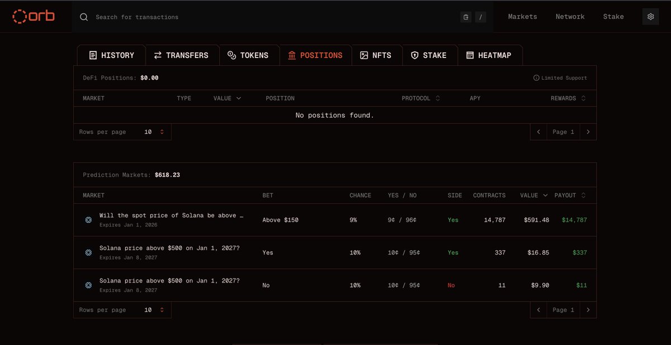Click 'Expires Jan 1, 2026' text
Image resolution: width=671 pixels, height=345 pixels.
128,225
